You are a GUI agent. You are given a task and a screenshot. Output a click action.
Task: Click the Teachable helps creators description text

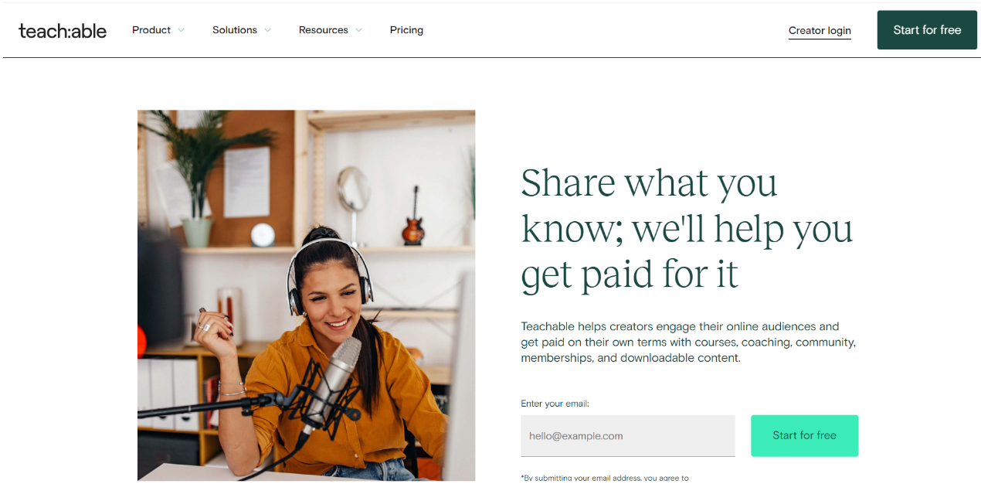point(688,342)
